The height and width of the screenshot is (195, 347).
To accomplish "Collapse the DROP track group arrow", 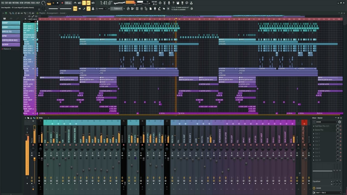I will point(33,40).
